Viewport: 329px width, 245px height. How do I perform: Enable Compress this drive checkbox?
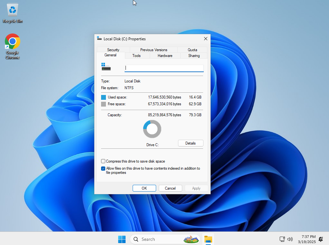103,161
